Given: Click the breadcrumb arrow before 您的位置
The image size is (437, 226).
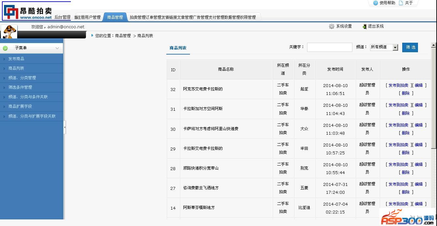Looking at the screenshot, I should pyautogui.click(x=92, y=35).
